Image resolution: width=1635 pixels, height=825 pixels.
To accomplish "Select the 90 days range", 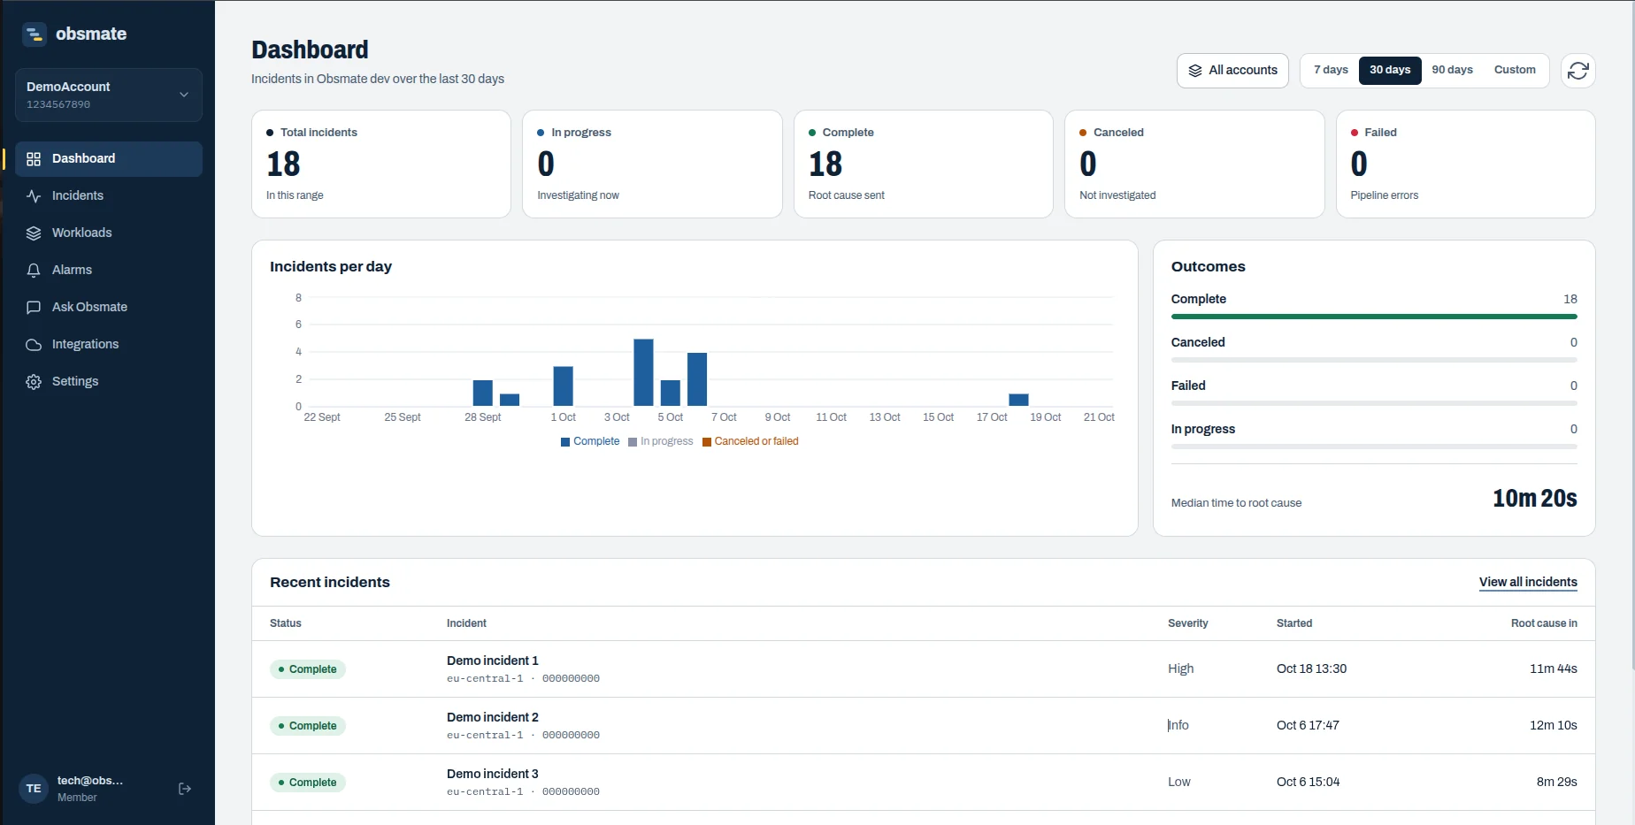I will (x=1452, y=70).
